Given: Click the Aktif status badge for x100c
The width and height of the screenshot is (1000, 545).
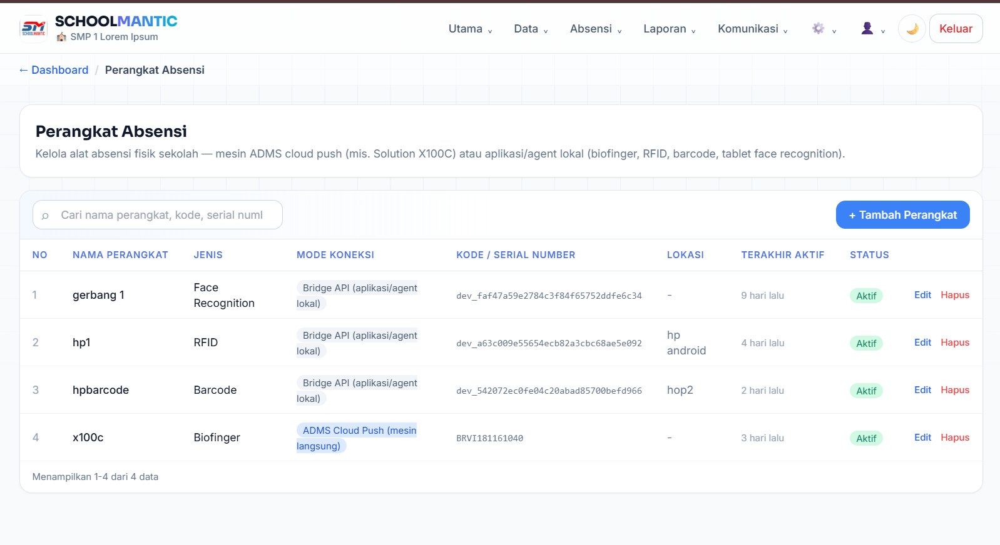Looking at the screenshot, I should pos(866,438).
